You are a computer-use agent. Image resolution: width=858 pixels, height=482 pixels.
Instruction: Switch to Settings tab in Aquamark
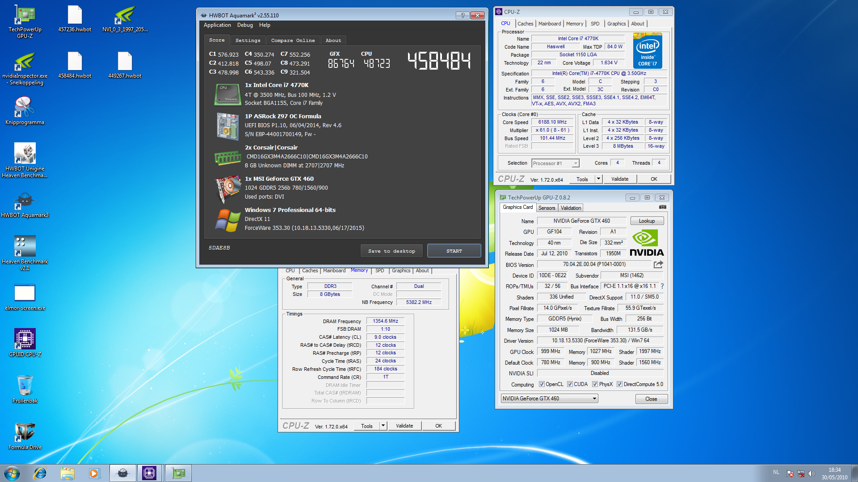[248, 40]
